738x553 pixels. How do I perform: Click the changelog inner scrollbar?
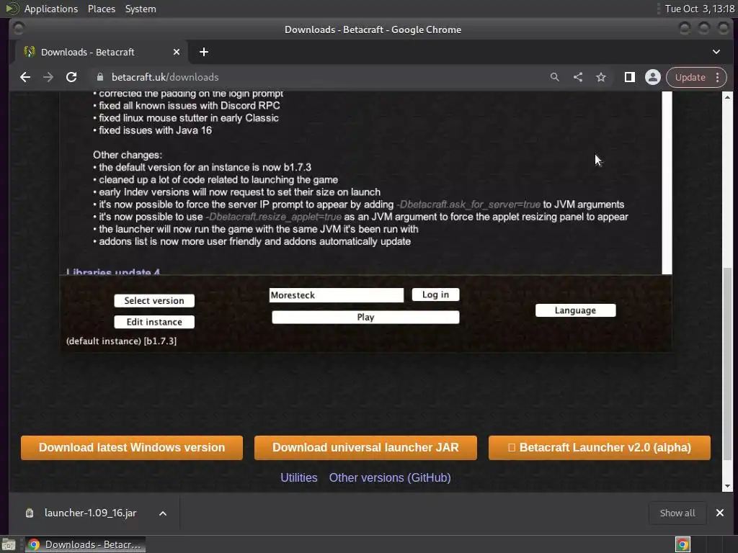click(x=667, y=183)
